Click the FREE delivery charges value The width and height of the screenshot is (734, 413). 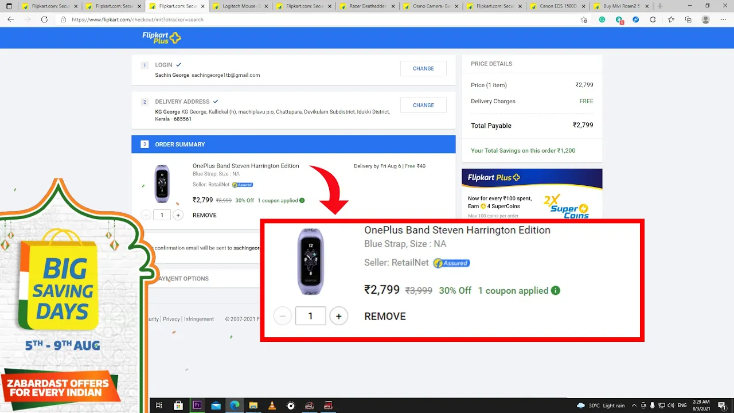coord(587,101)
